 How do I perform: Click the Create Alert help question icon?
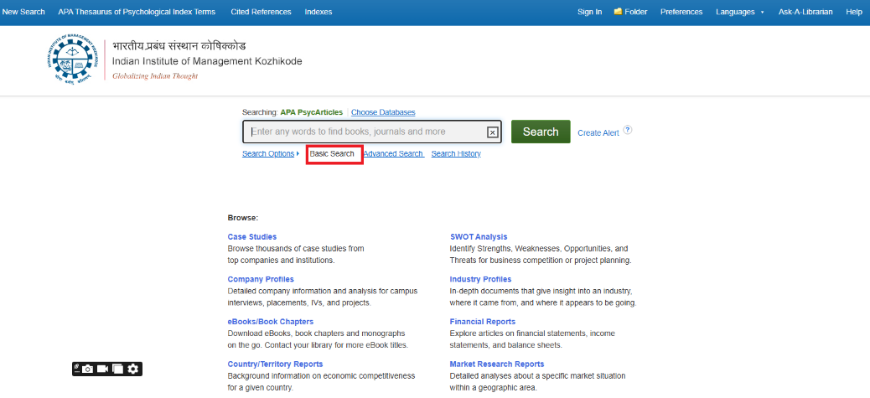pos(627,130)
